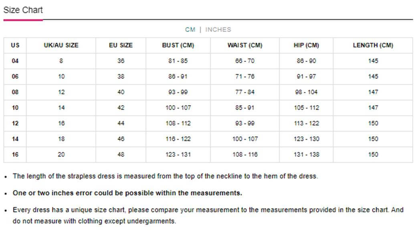Click the hip value 131 - 138
Screen dimensions: 418x233
(306, 155)
